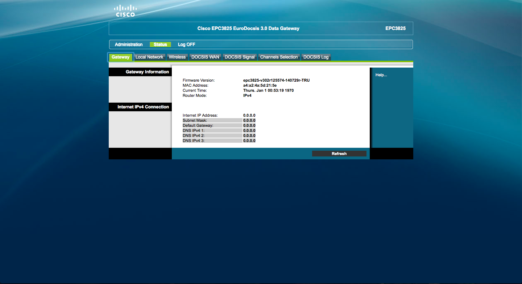The image size is (522, 284).
Task: Click the DNS IPv4 3 label
Action: pyautogui.click(x=194, y=141)
